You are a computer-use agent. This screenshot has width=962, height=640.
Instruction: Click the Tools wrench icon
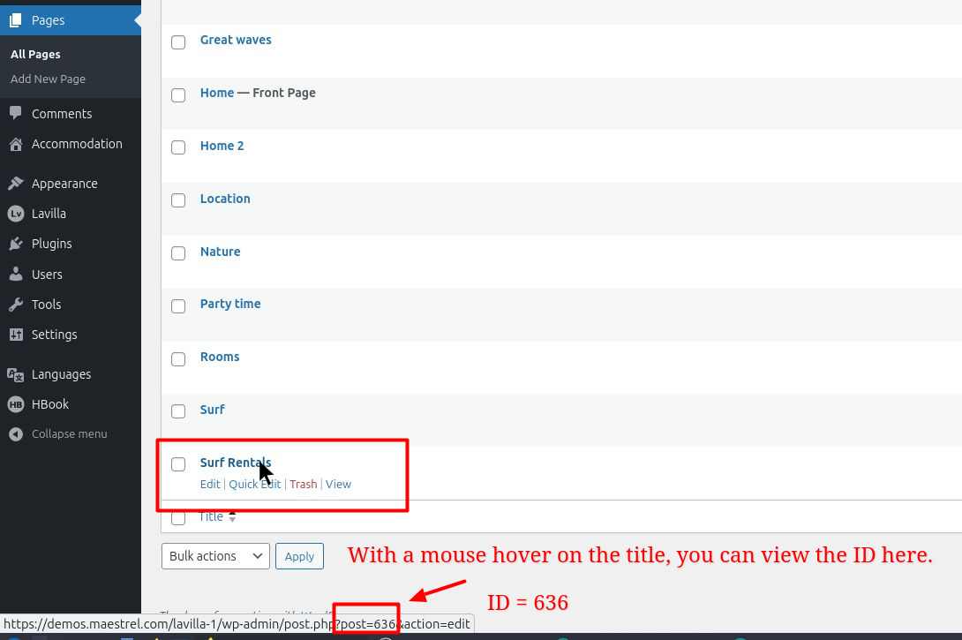(16, 305)
